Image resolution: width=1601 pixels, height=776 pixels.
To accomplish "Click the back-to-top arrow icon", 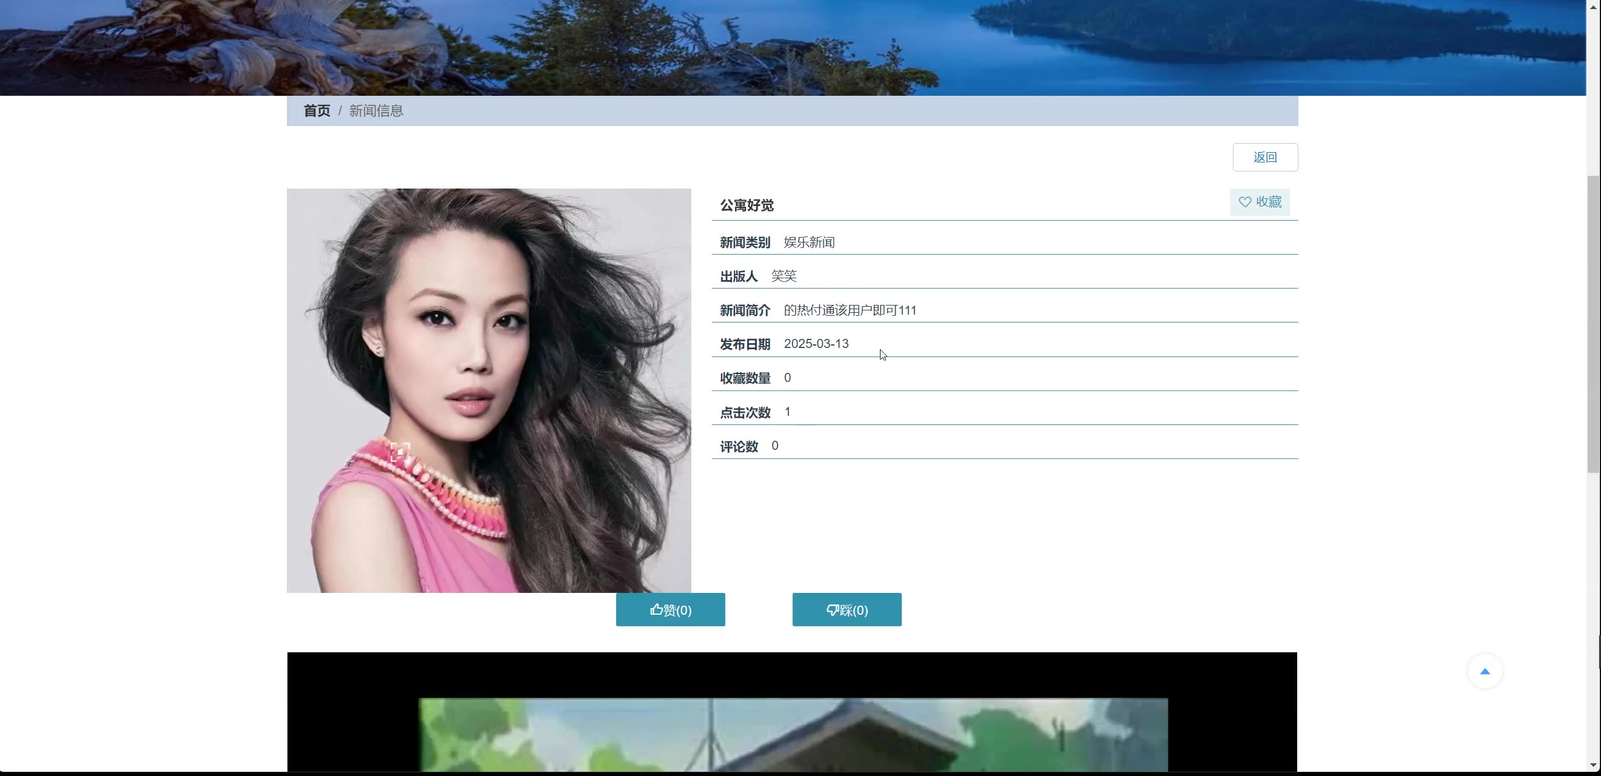I will click(1484, 671).
